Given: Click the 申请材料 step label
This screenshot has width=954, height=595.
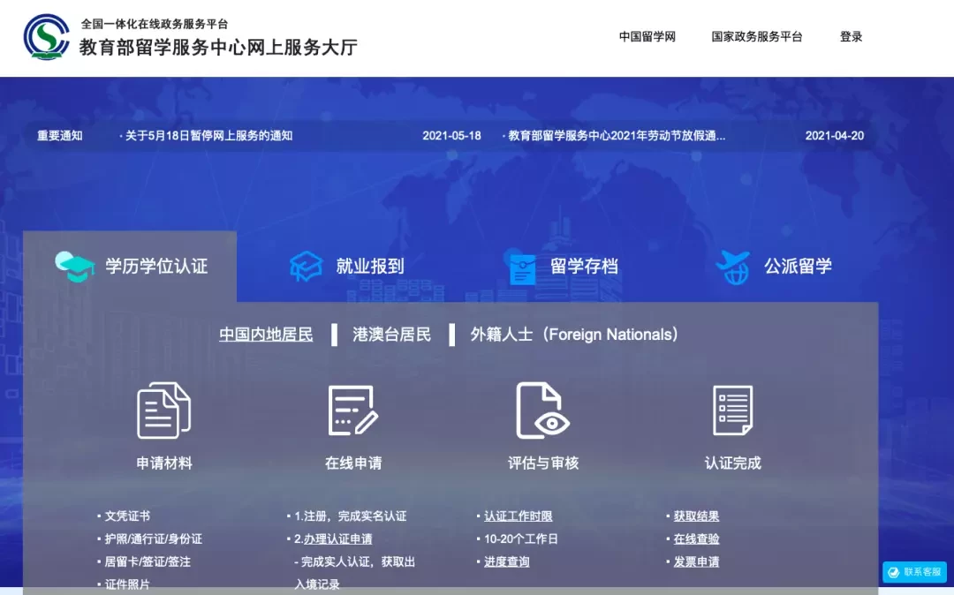Looking at the screenshot, I should [164, 463].
